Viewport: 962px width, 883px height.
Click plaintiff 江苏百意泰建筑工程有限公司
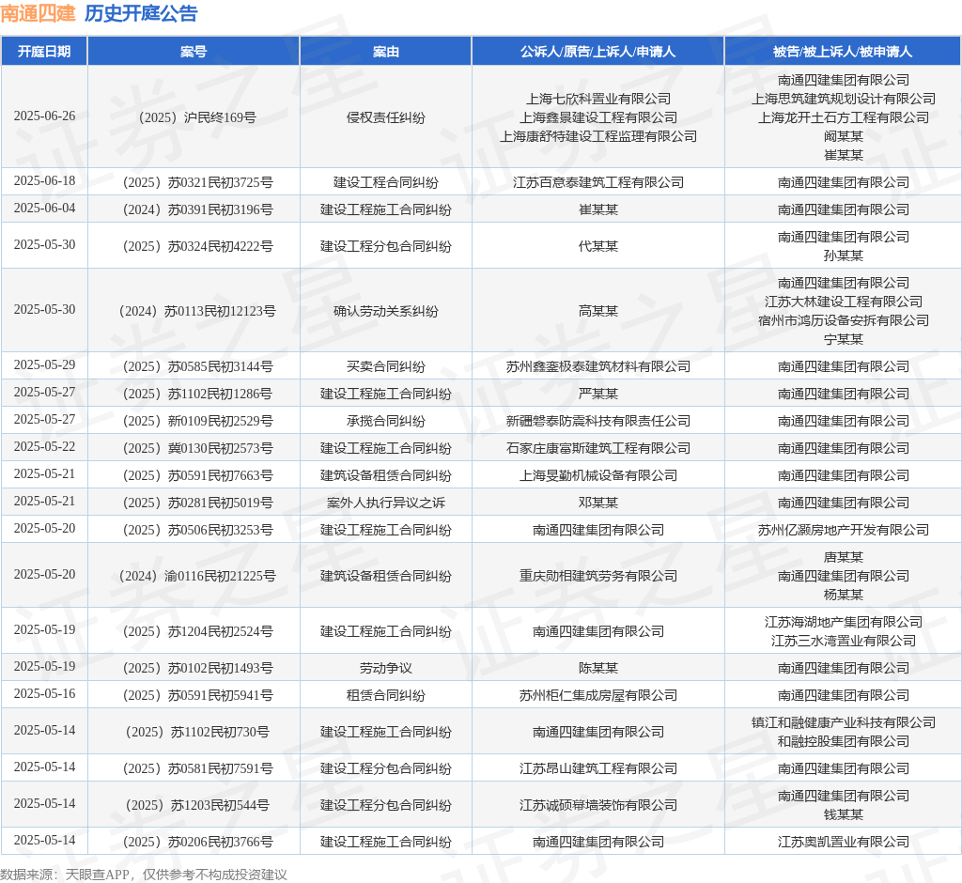pyautogui.click(x=598, y=182)
